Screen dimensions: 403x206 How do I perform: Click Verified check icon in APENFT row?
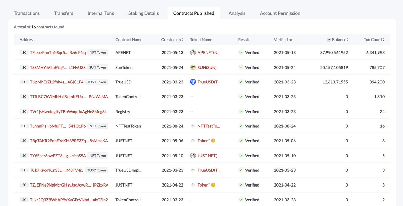pos(241,53)
